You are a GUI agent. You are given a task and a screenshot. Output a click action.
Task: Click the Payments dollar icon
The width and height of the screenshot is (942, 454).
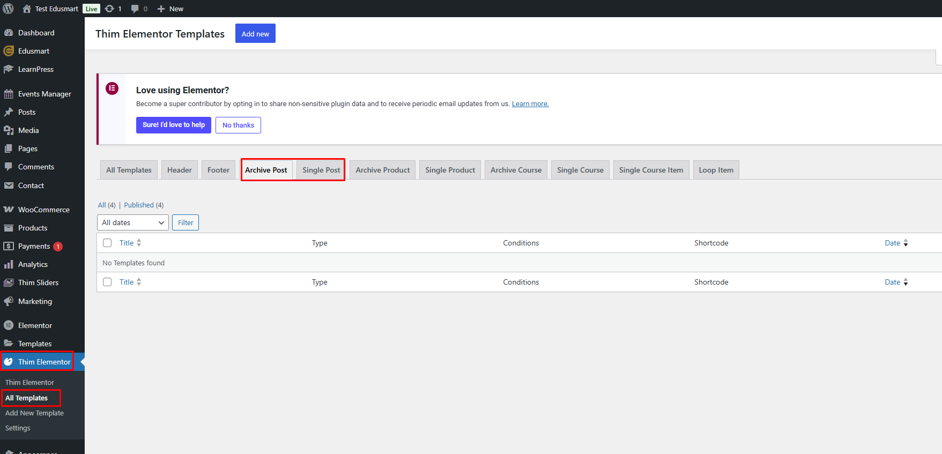click(x=9, y=246)
